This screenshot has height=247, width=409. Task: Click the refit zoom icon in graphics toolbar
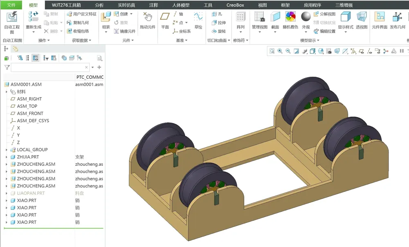coord(272,51)
